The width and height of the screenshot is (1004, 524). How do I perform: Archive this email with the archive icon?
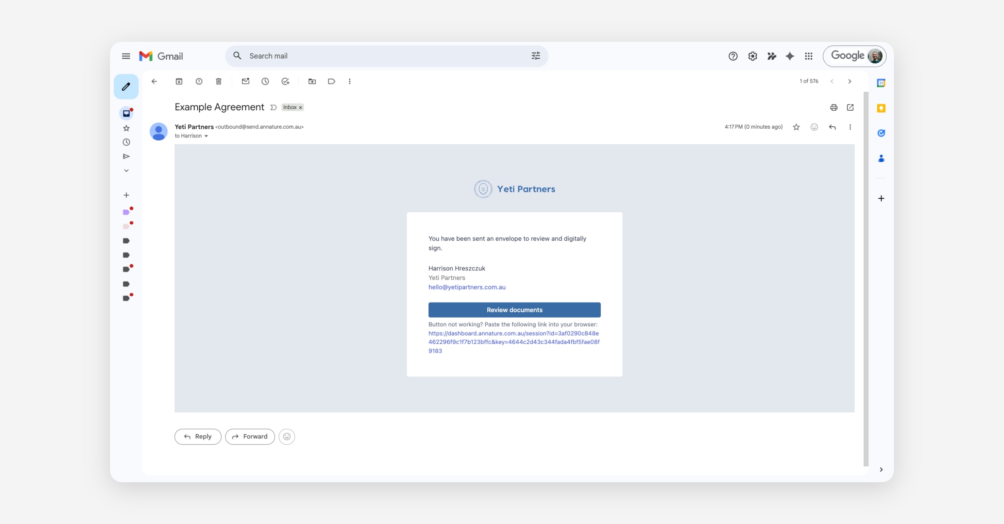[x=179, y=81]
